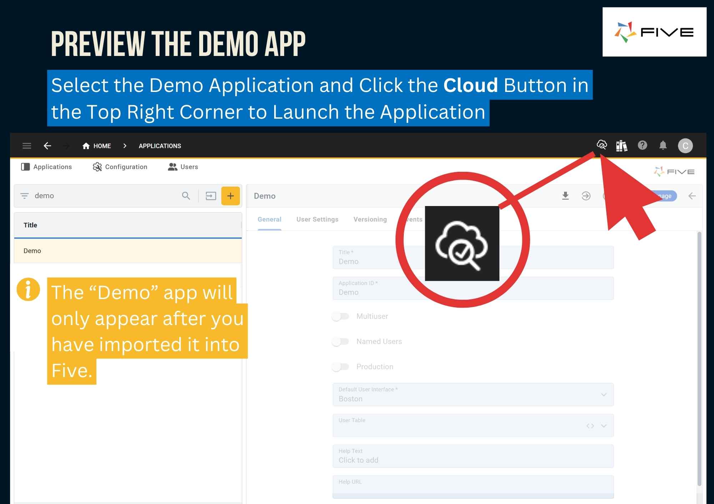
Task: Open the hamburger menu
Action: coord(27,145)
